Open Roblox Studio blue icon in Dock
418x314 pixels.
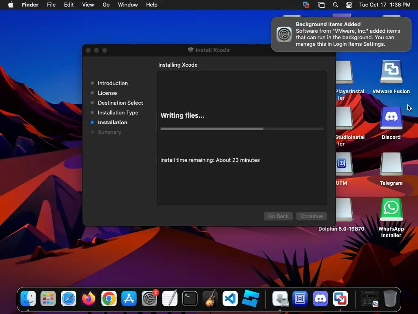pyautogui.click(x=251, y=298)
